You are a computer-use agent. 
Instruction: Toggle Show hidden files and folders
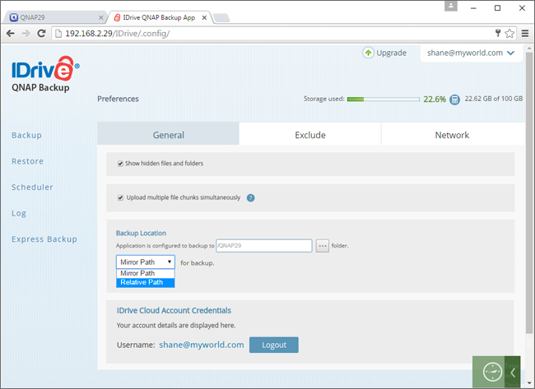tap(120, 164)
